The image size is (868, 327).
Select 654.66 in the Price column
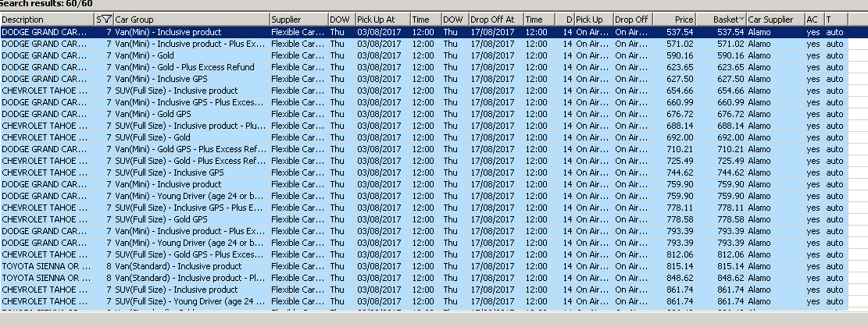tap(674, 91)
